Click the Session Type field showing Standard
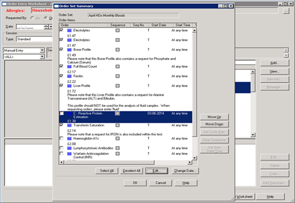 34,39
